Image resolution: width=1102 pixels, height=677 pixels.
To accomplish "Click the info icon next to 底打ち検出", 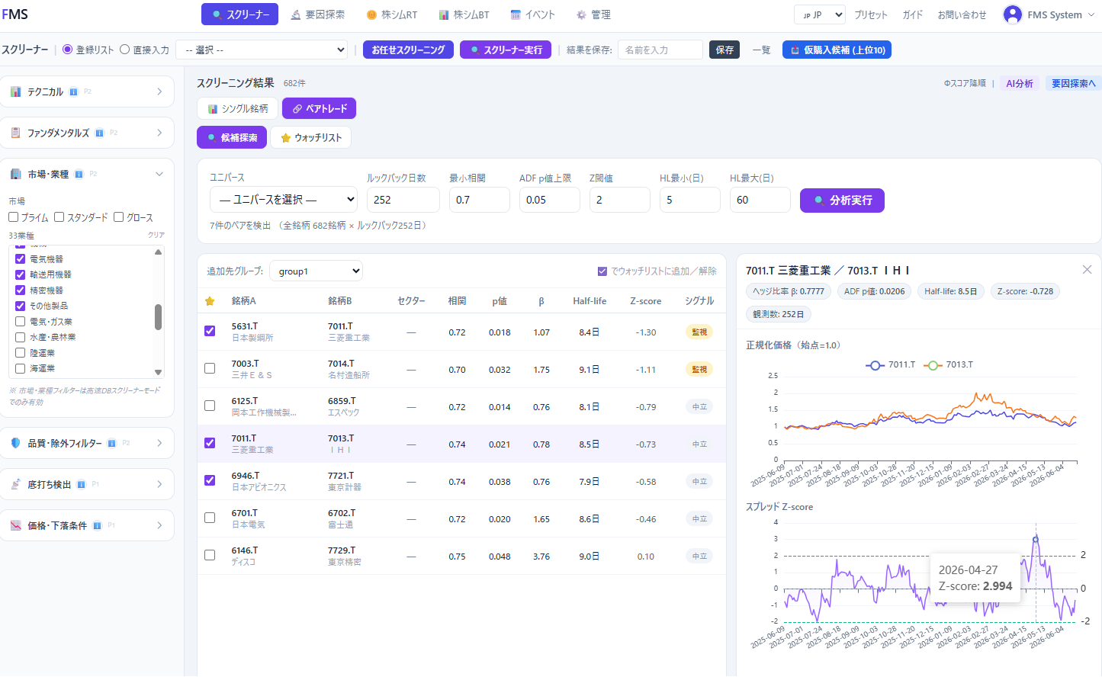I will pyautogui.click(x=81, y=484).
